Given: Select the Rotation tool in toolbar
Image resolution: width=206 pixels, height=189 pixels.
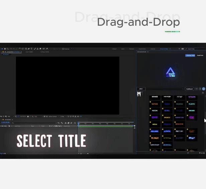Looking at the screenshot, I should click(20, 49).
